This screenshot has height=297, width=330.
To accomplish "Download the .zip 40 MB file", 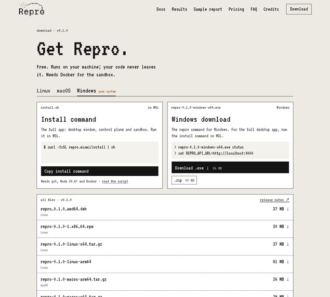I will click(x=184, y=180).
